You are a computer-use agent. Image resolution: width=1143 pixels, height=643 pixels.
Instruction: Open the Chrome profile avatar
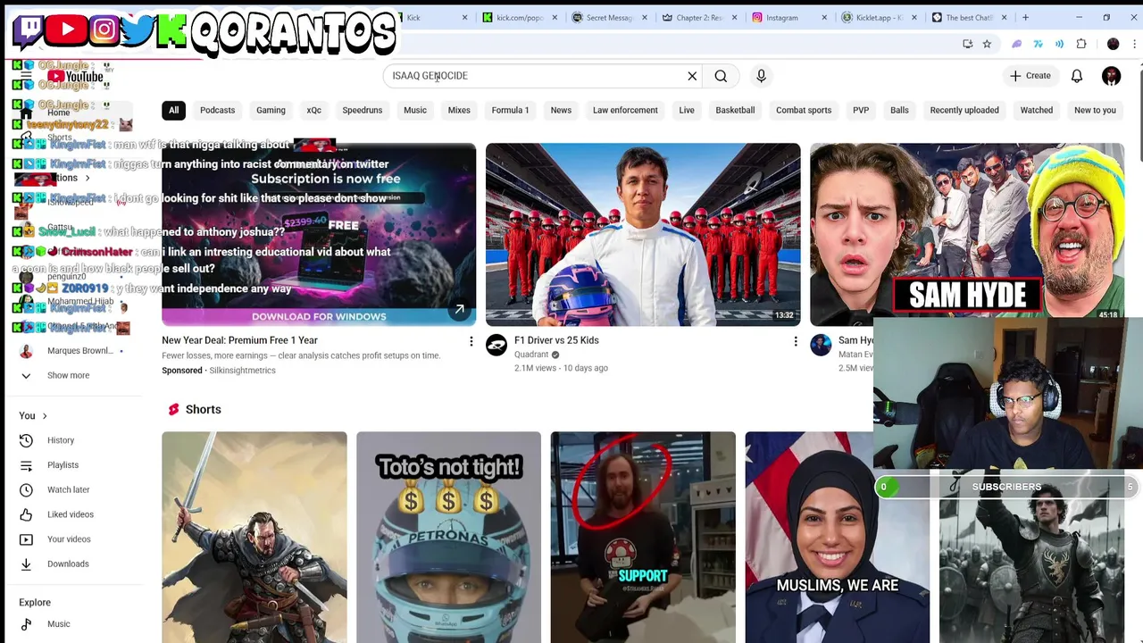point(1113,44)
